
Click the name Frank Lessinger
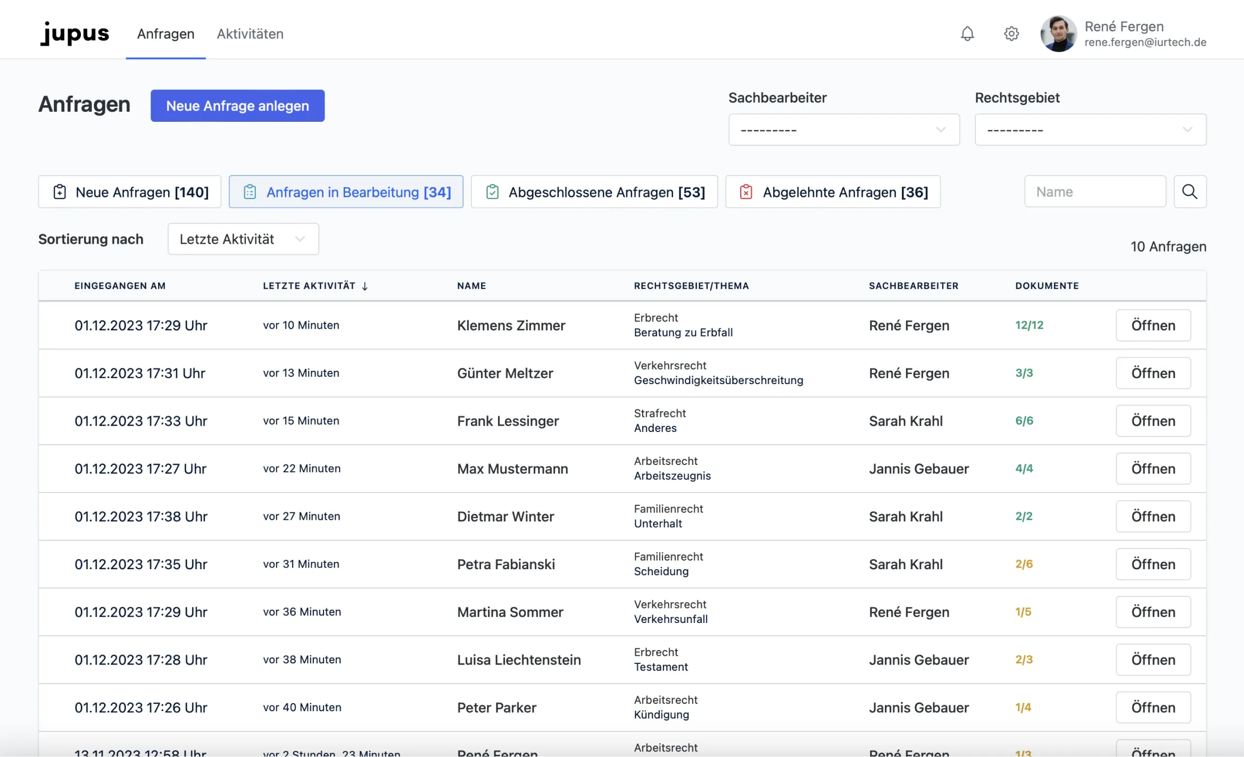coord(508,421)
